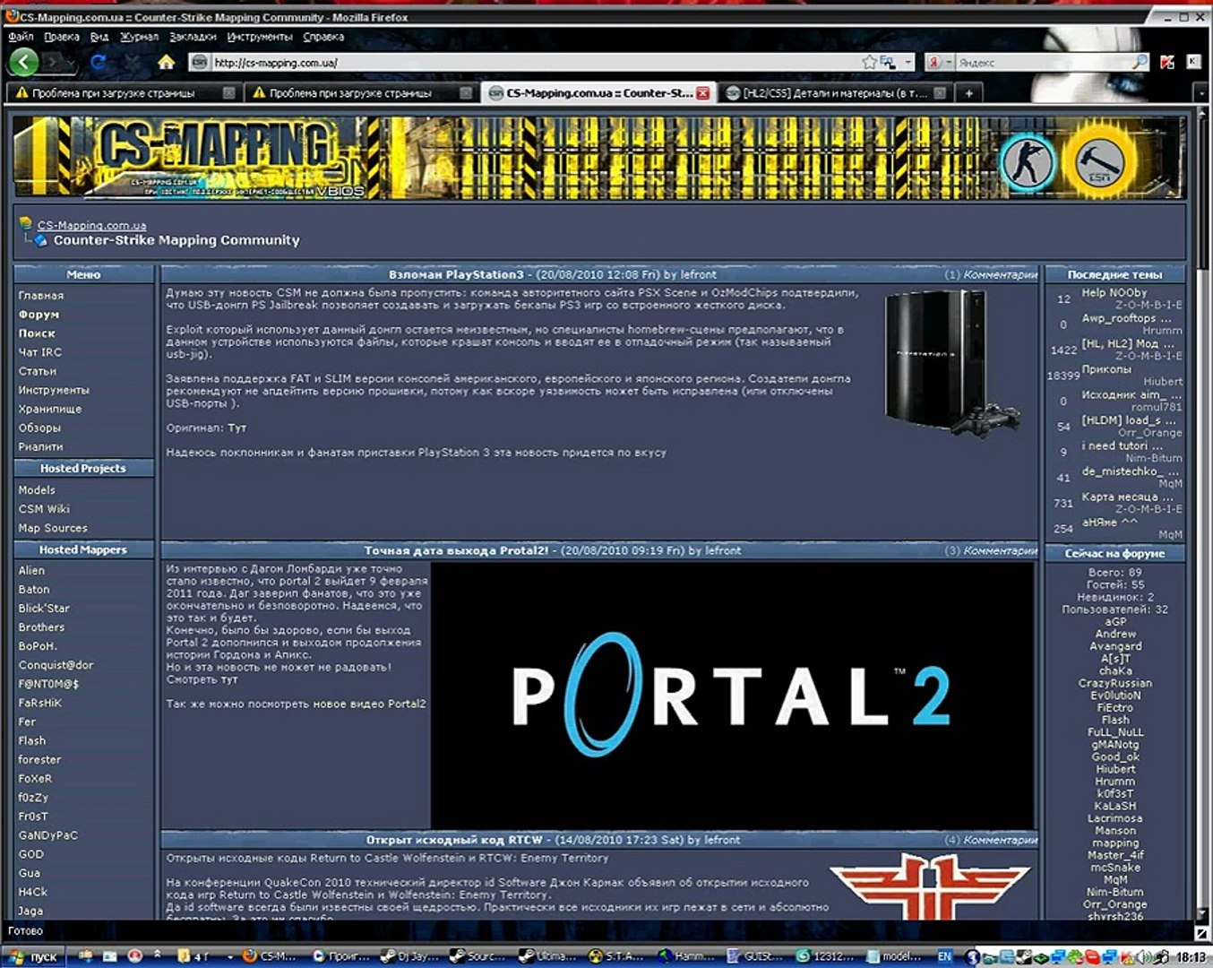Click the yellow CSM hammer icon in the banner
Image resolution: width=1213 pixels, height=968 pixels.
pos(1099,162)
